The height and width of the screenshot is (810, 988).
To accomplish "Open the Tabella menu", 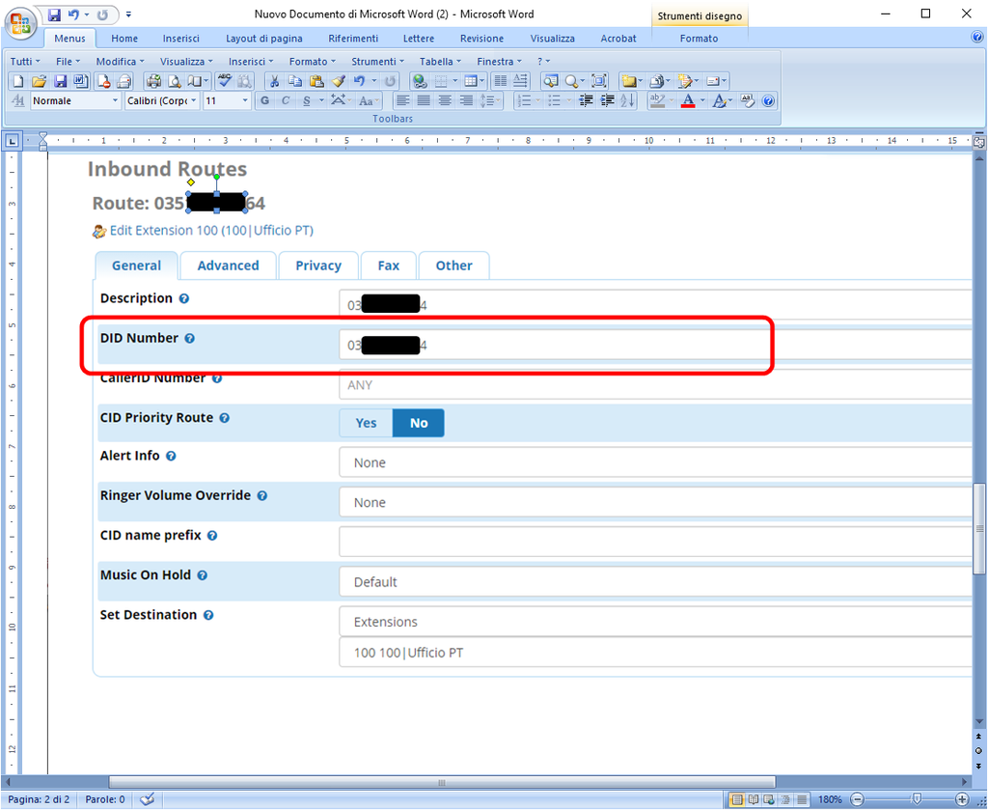I will (x=440, y=61).
